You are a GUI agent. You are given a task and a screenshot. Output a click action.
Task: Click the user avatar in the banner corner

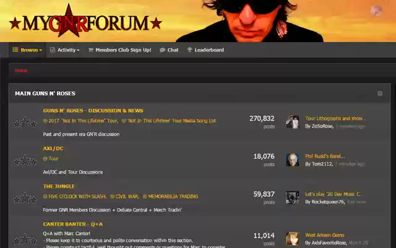pos(376,11)
